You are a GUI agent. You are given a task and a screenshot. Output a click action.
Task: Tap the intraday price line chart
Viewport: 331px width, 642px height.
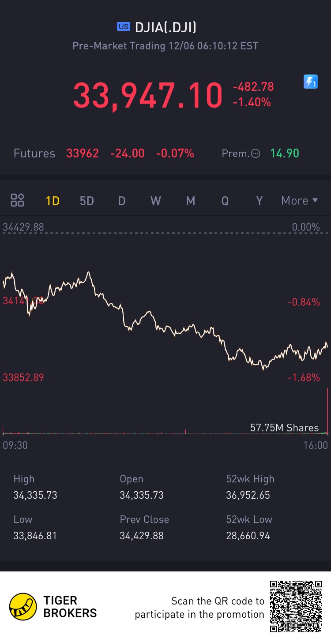165,321
